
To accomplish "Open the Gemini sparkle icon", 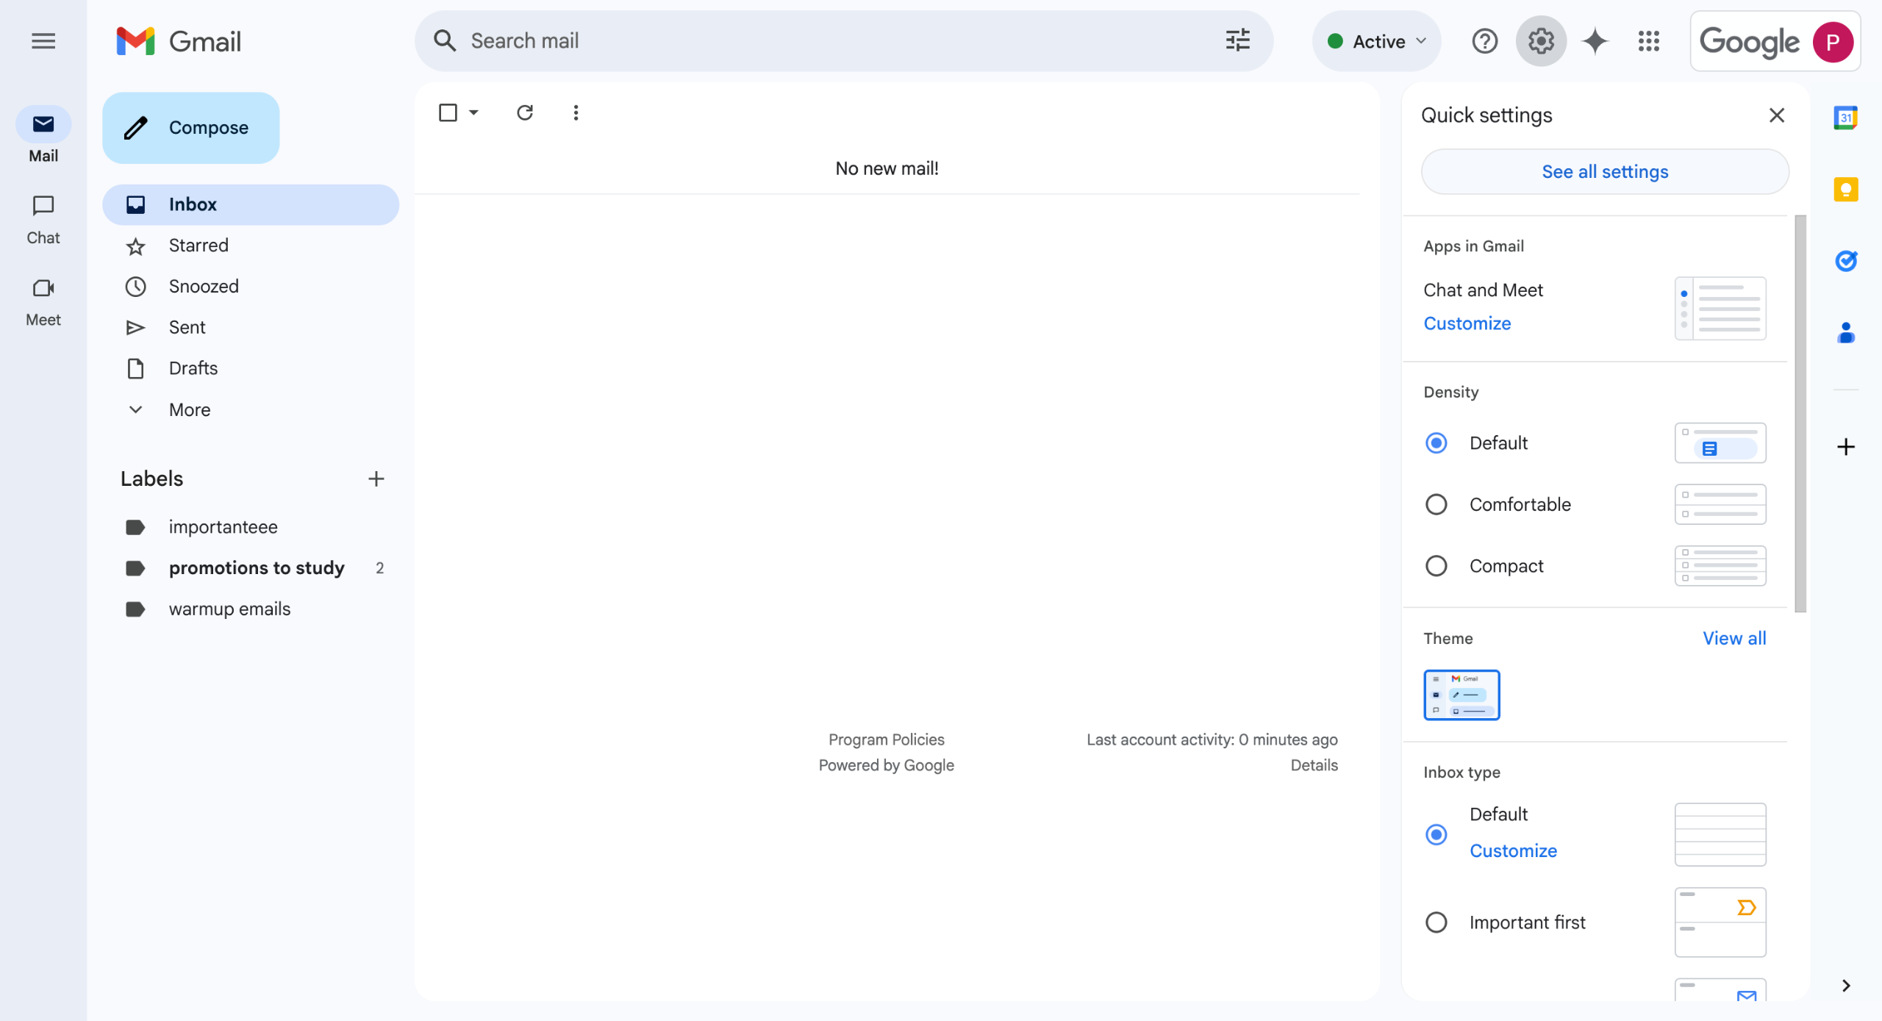I will 1595,41.
